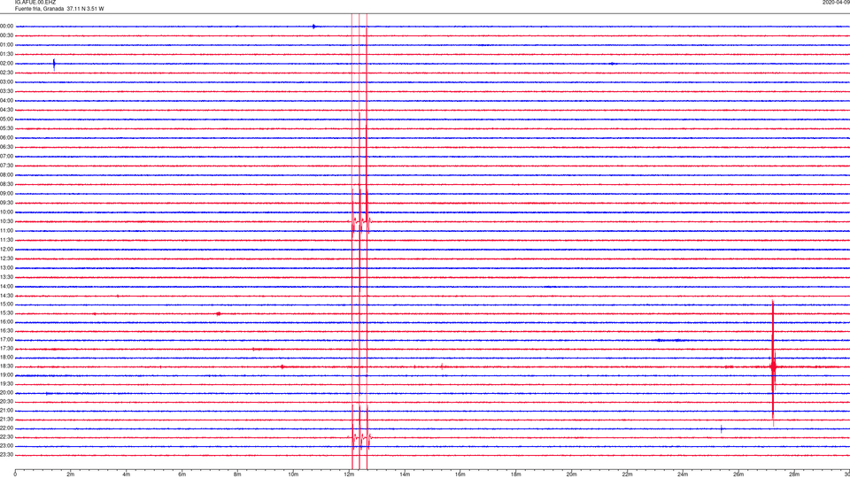Click the 18m tick on minute axis

click(x=516, y=474)
